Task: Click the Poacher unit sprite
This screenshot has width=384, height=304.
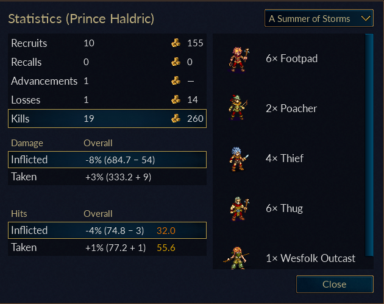Action: [238, 108]
